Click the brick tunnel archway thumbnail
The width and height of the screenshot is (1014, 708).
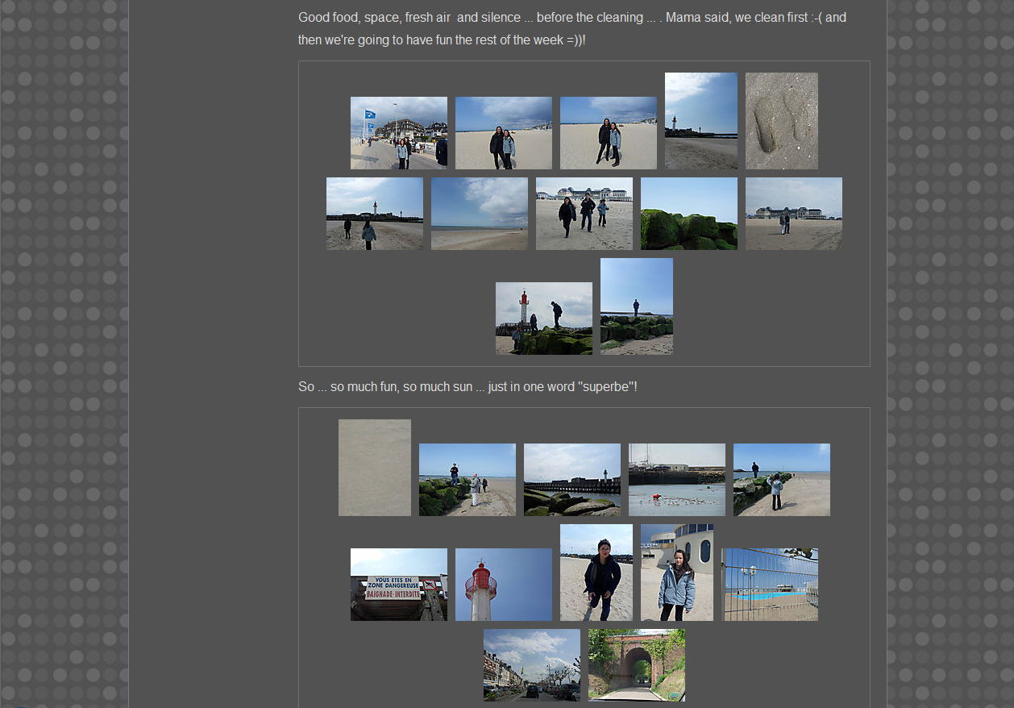[x=636, y=665]
